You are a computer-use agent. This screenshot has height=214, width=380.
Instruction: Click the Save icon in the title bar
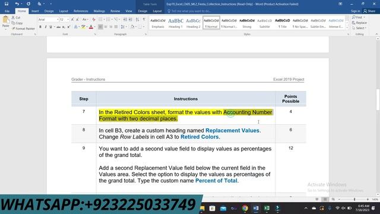(7, 4)
